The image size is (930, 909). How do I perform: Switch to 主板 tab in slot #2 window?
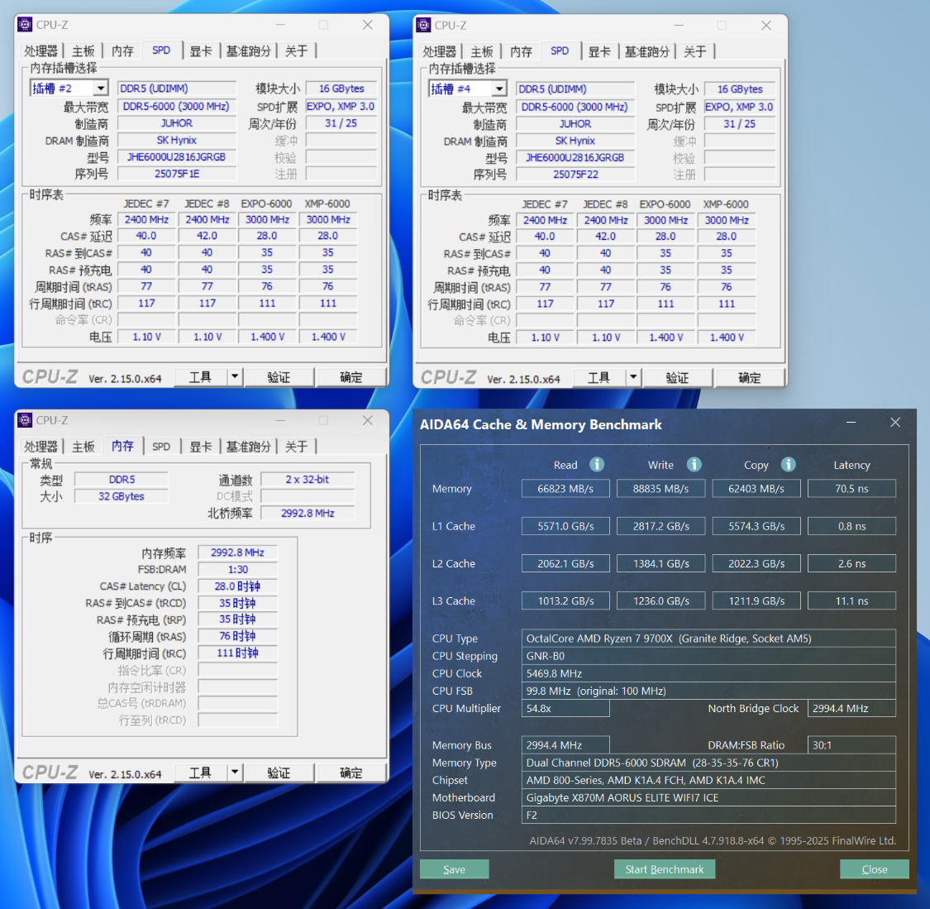pyautogui.click(x=83, y=51)
